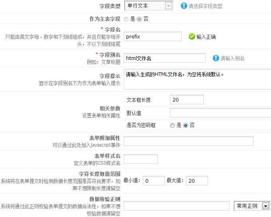Screen dimensions: 271x217
Task: Click the empty 默认值 input field
Action: point(221,113)
